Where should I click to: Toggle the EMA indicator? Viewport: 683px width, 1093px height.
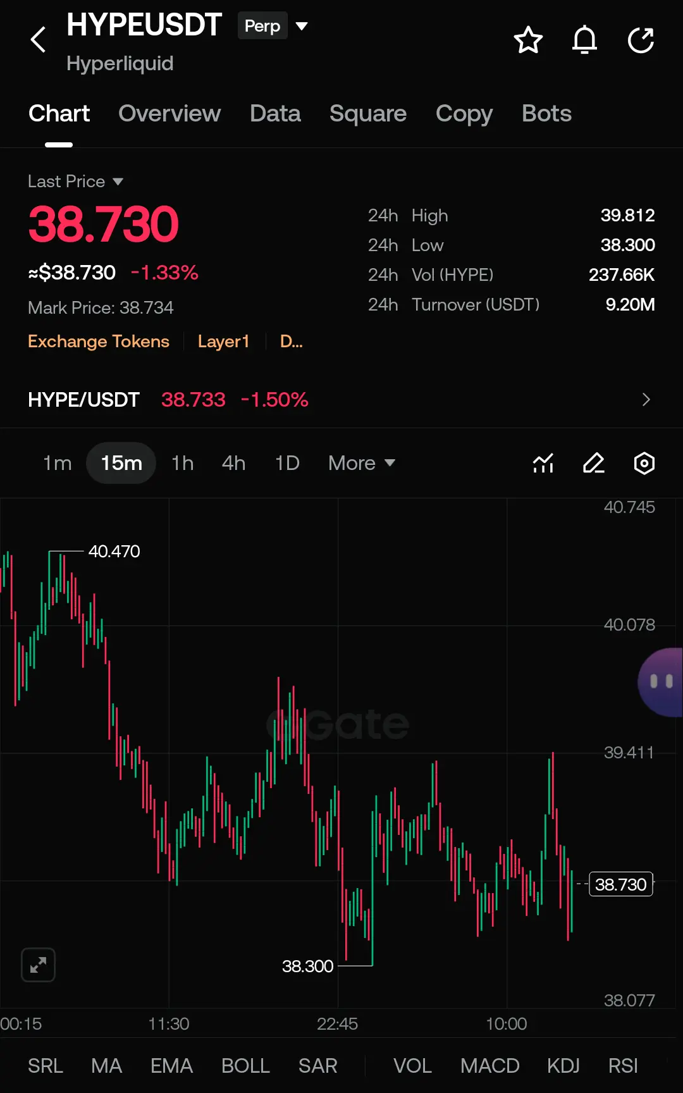click(171, 1066)
